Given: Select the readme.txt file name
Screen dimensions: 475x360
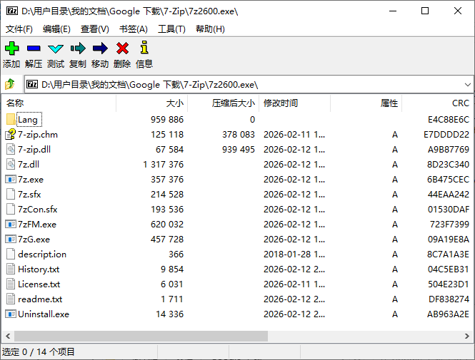Looking at the screenshot, I should click(40, 299).
